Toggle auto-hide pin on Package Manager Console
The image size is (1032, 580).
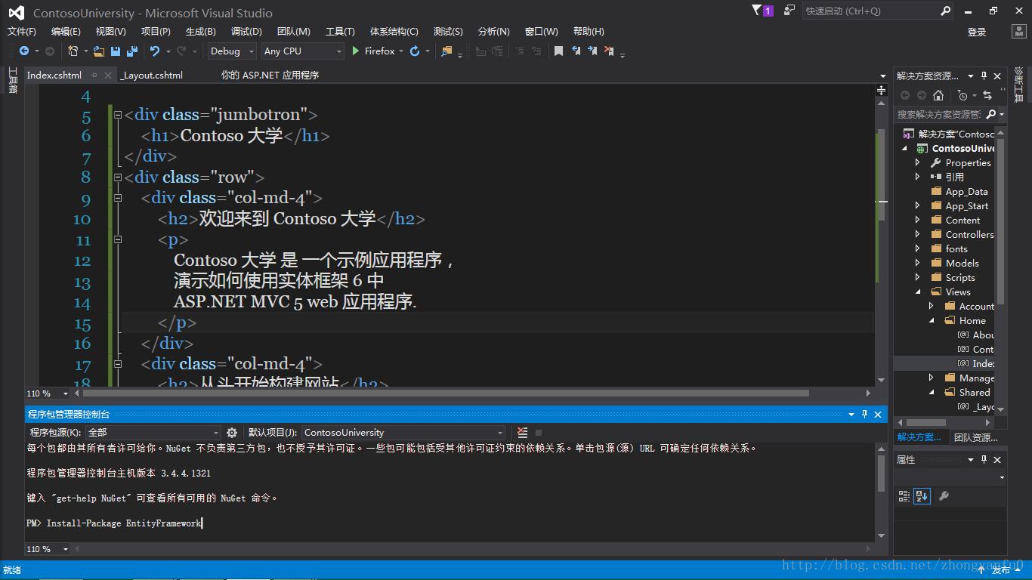[864, 415]
